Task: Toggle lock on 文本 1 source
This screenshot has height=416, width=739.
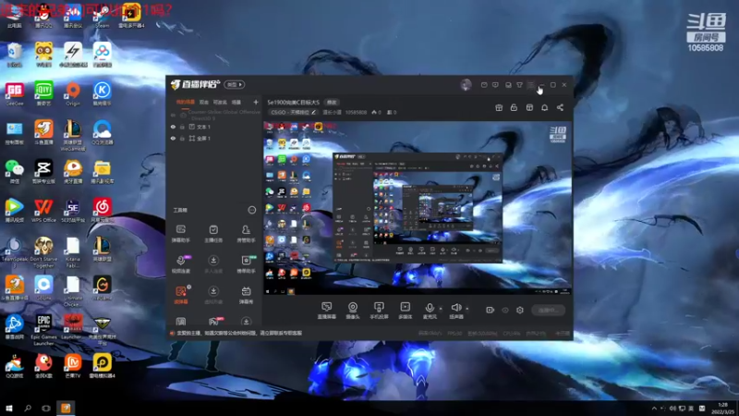Action: coord(182,127)
